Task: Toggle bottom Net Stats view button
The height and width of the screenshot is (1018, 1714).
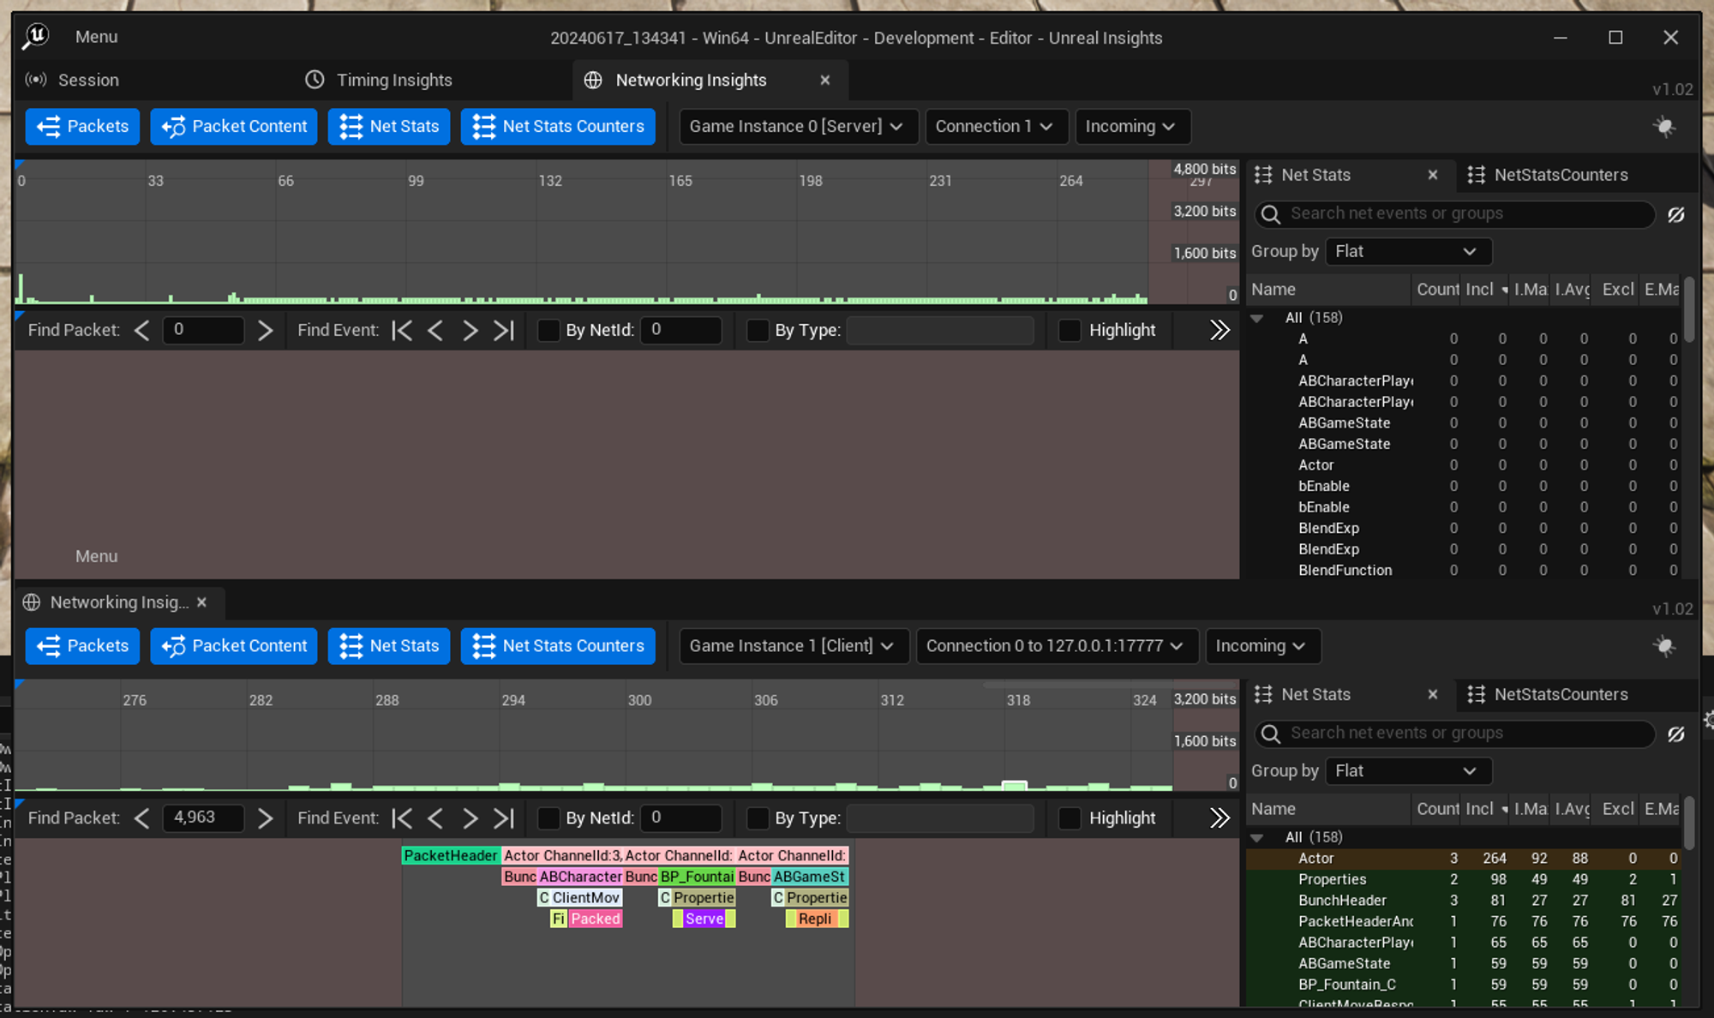Action: (389, 646)
